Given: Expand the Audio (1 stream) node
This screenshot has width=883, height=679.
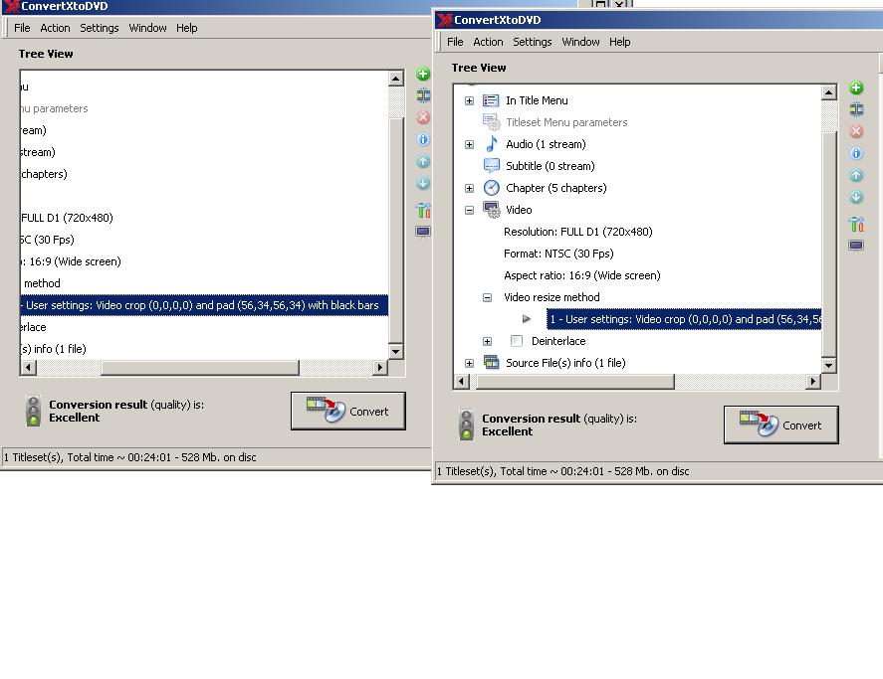Looking at the screenshot, I should 469,144.
